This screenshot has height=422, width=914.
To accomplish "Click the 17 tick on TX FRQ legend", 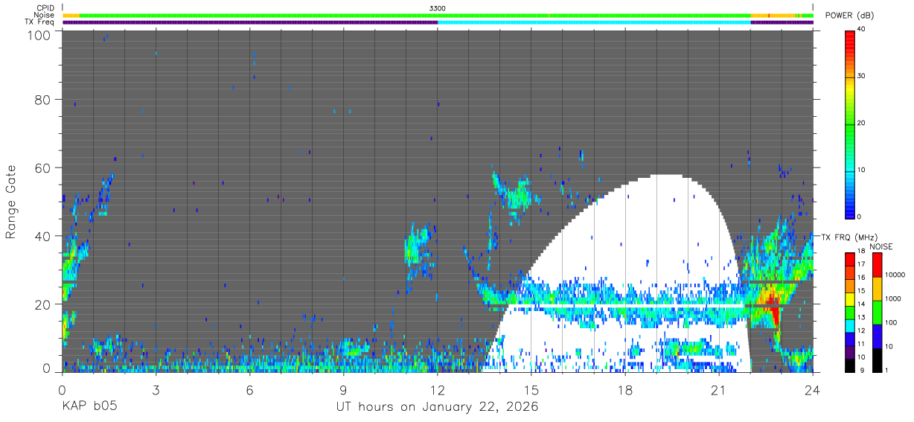I will (x=861, y=264).
